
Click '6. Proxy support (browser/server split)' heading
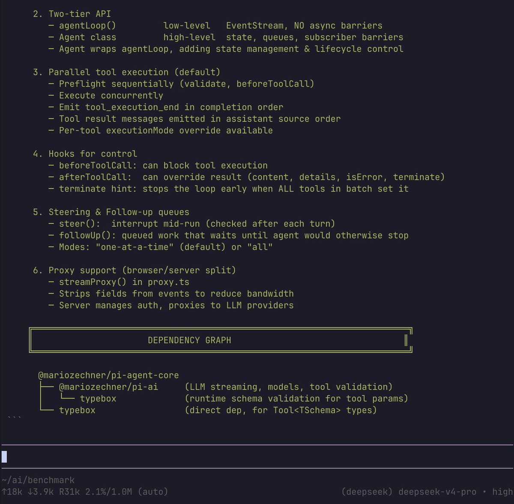pos(134,270)
